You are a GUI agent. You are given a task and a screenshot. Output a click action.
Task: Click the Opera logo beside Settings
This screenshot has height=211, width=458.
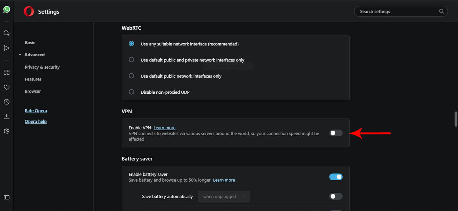click(29, 11)
